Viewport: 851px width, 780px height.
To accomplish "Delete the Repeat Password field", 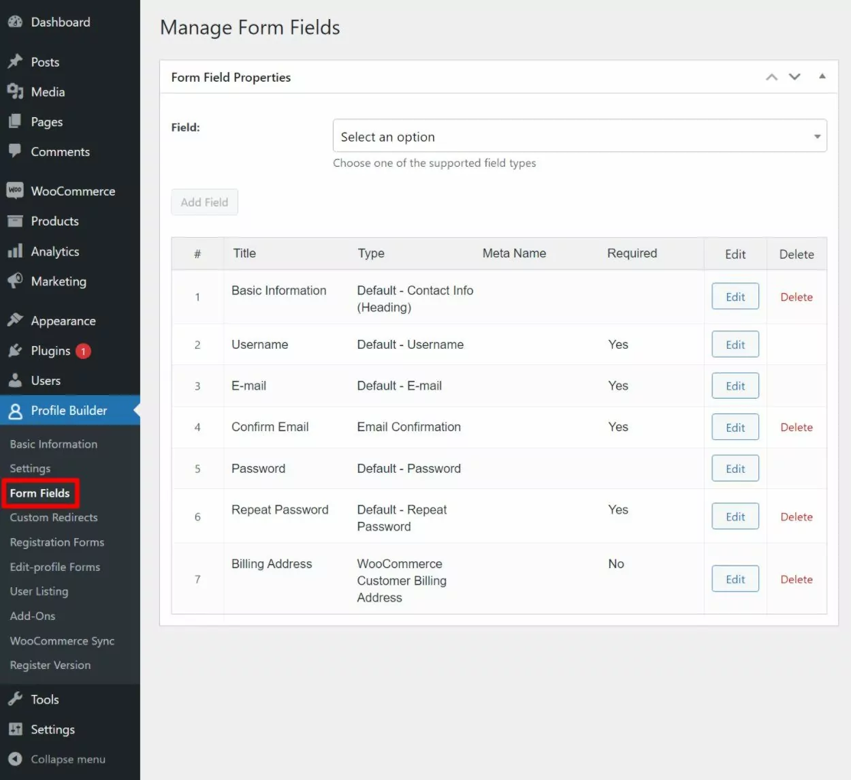I will [797, 517].
